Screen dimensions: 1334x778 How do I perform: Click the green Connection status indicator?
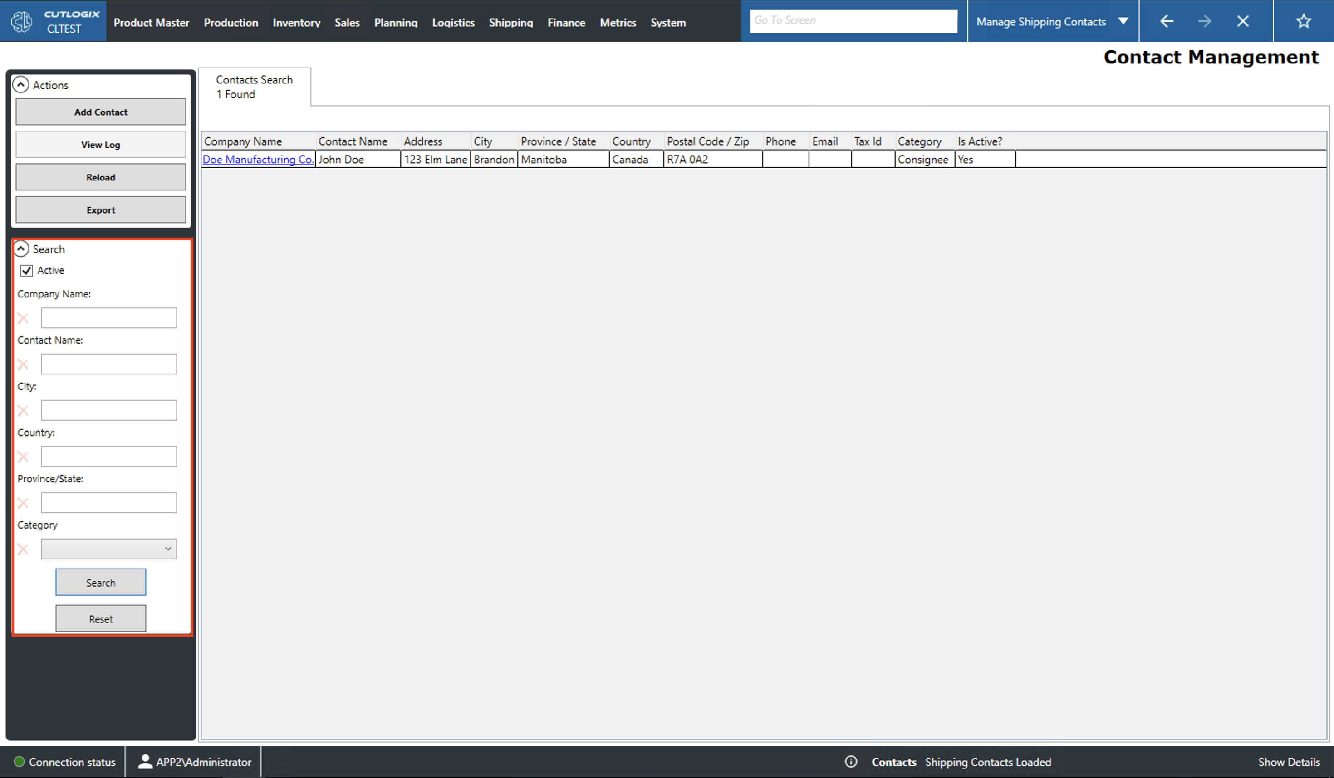pyautogui.click(x=19, y=762)
